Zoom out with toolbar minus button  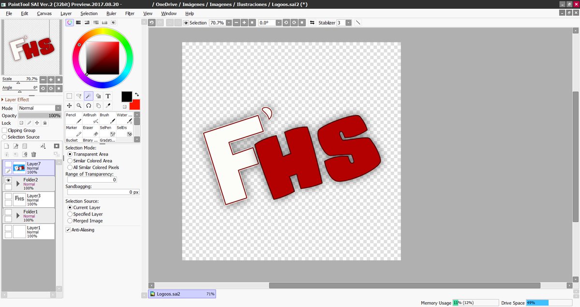click(236, 23)
